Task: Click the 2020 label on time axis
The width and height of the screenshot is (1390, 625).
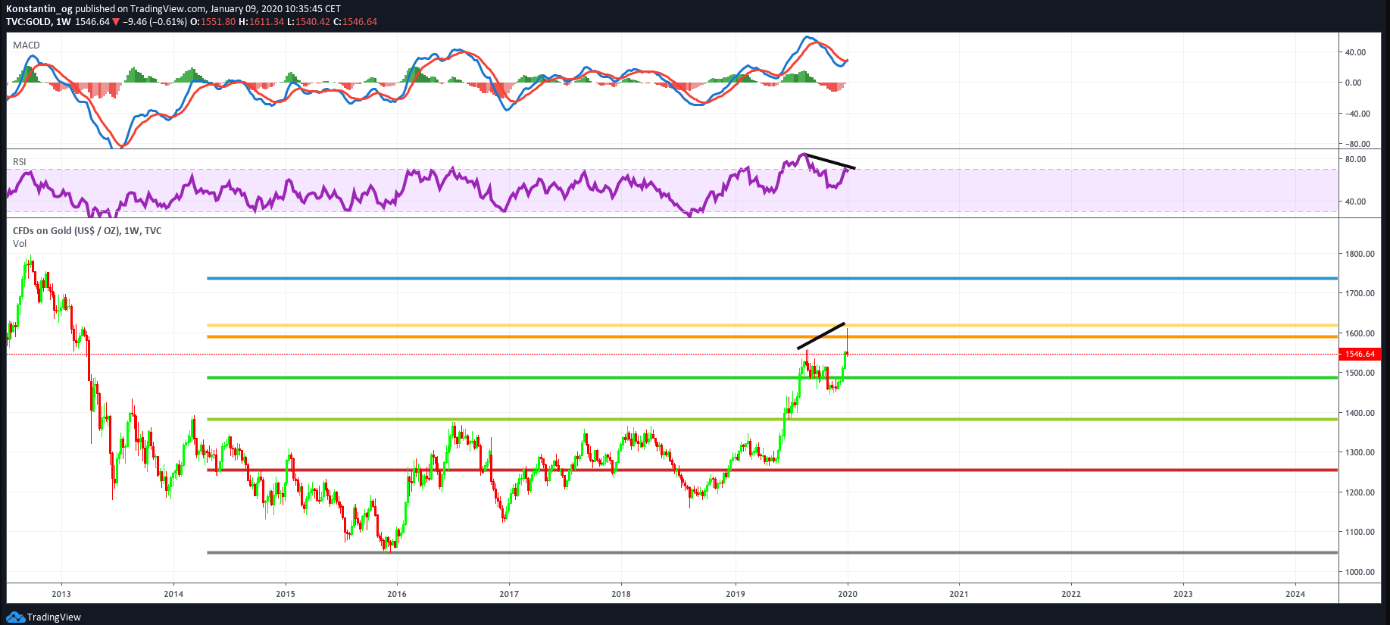Action: click(x=848, y=594)
